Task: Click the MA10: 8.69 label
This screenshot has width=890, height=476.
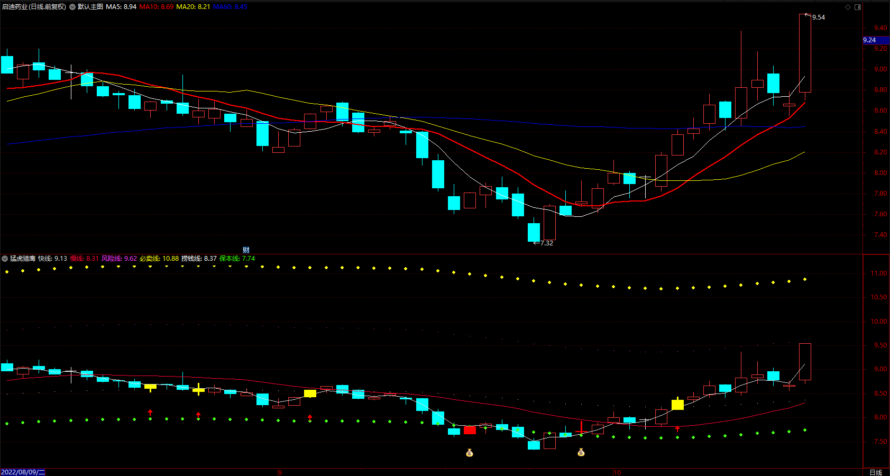Action: tap(156, 7)
